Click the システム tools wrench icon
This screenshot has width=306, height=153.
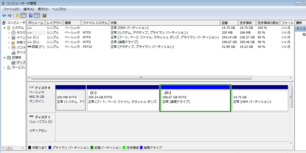(9, 28)
